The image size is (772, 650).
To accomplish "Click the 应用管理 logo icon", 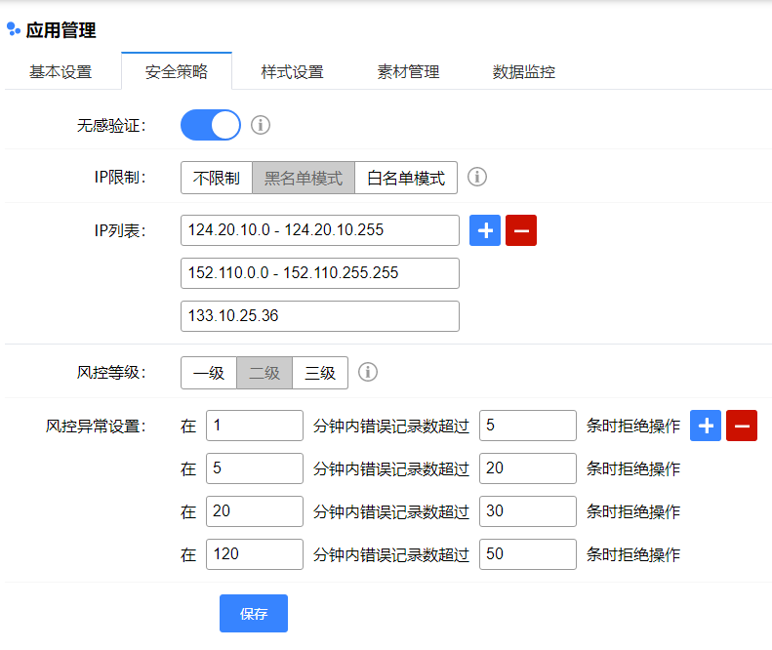I will (14, 30).
